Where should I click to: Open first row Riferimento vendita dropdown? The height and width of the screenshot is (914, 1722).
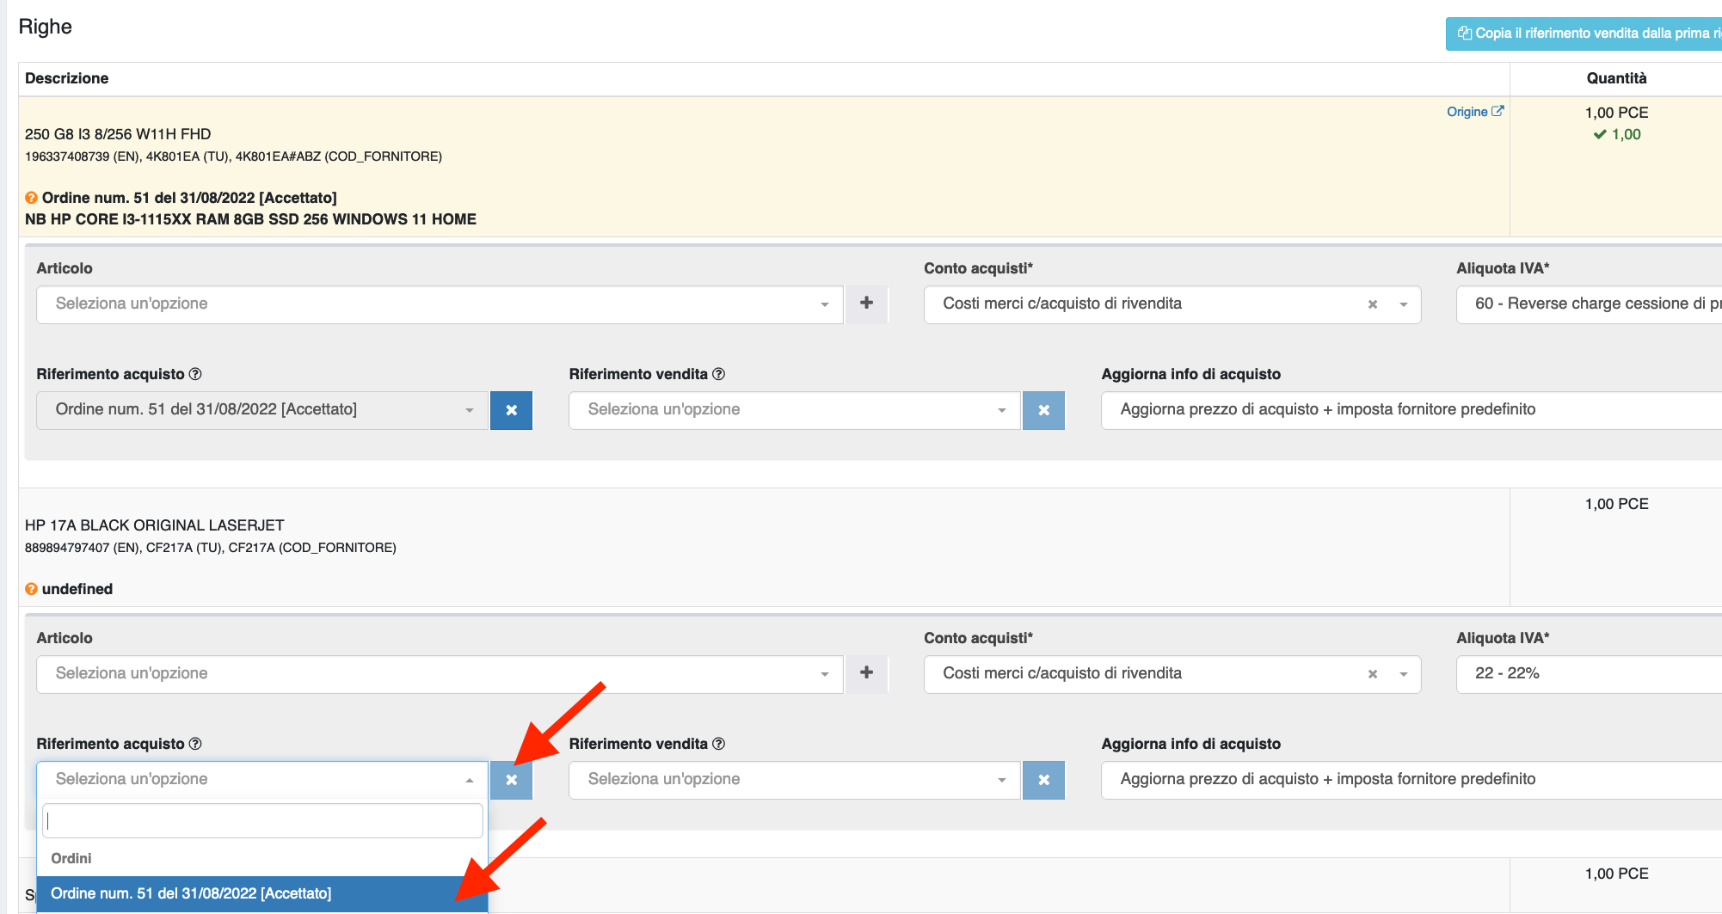tap(795, 410)
